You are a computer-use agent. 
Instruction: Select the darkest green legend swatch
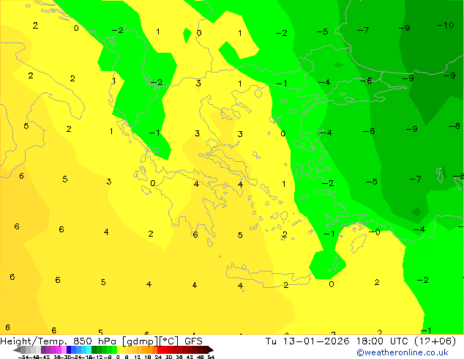click(x=94, y=349)
